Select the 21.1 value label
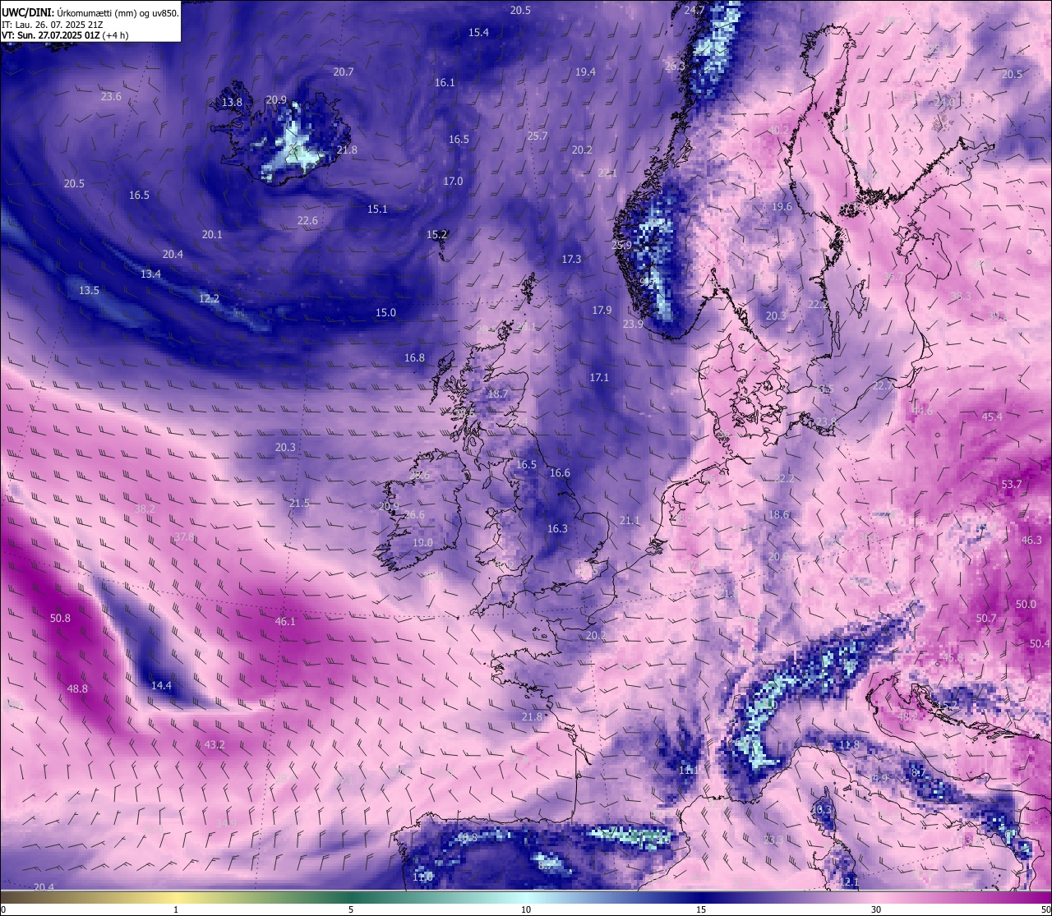 (x=630, y=521)
